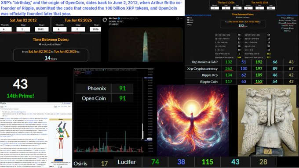The image size is (299, 168).
Task: Open the three-dot more menu on the tweet
Action: tap(181, 18)
